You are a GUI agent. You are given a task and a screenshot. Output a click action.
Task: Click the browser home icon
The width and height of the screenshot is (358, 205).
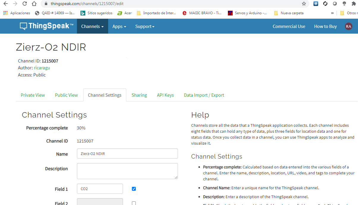[34, 4]
